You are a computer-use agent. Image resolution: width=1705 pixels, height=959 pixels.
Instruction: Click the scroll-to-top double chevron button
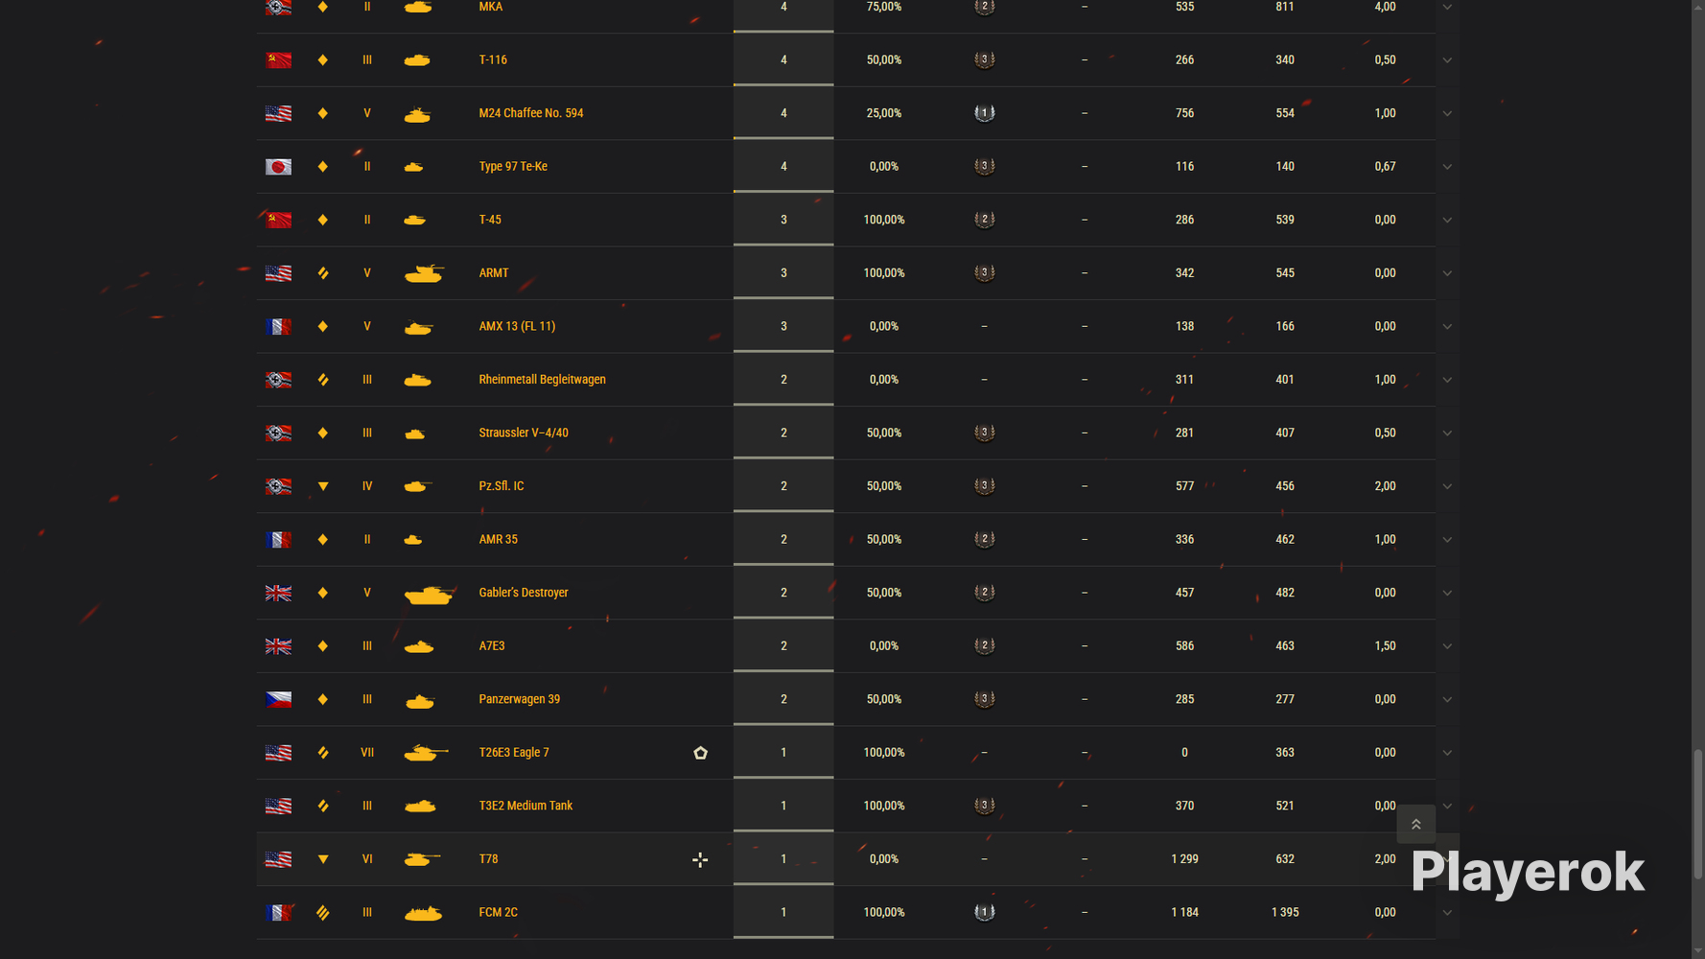[x=1415, y=824]
